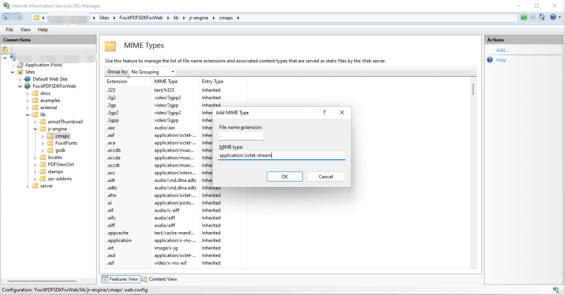Viewport: 565px width, 295px height.
Task: Click the connect icon in Connections panel
Action: click(5, 49)
